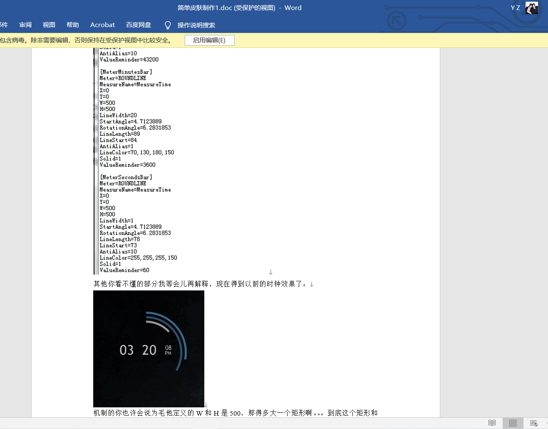Viewport: 548px width, 429px height.
Task: Click the LineColor=70,130,180,150 line
Action: pyautogui.click(x=137, y=152)
